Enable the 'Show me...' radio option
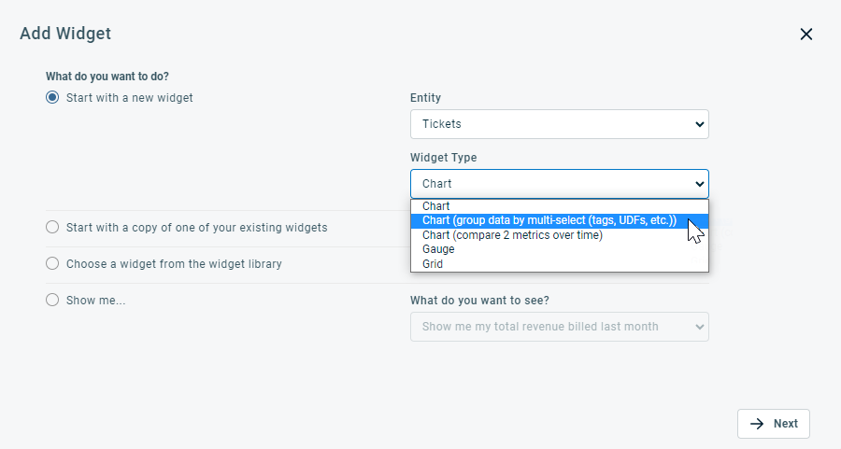This screenshot has width=841, height=449. click(x=52, y=300)
